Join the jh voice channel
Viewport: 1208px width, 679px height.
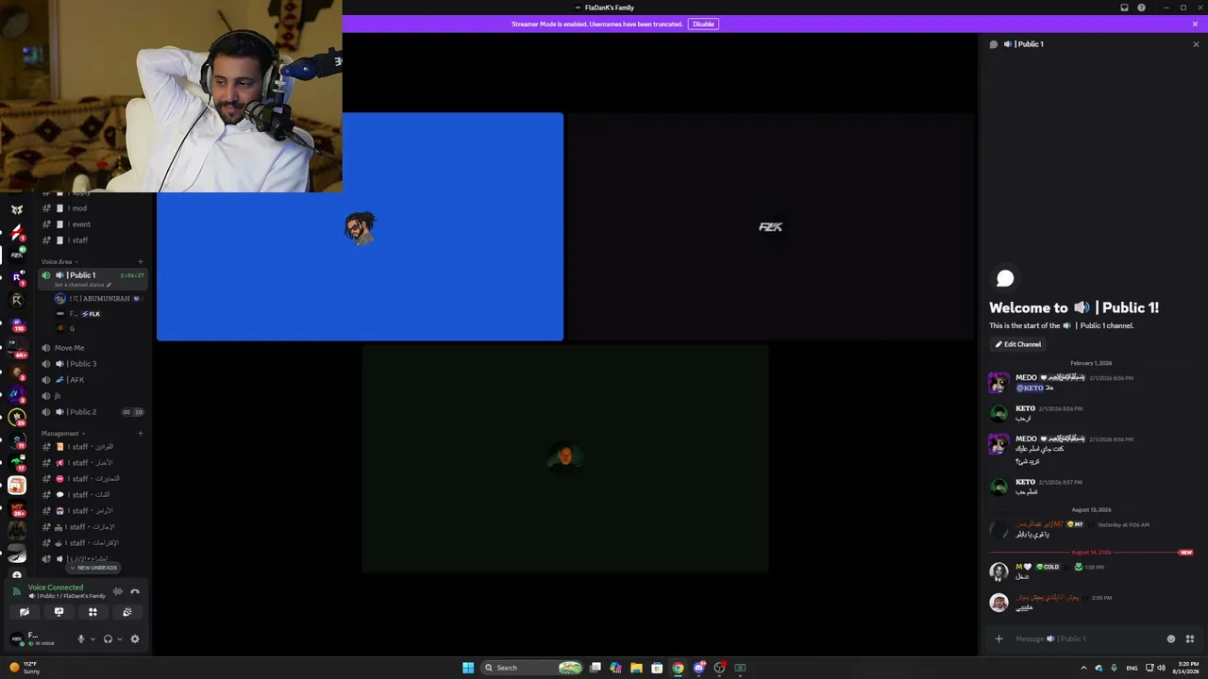(92, 396)
